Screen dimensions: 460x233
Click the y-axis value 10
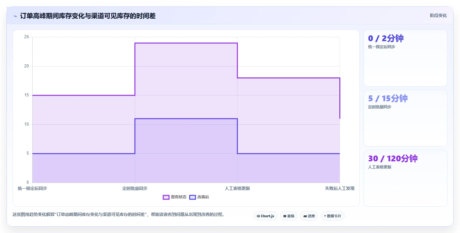point(26,124)
